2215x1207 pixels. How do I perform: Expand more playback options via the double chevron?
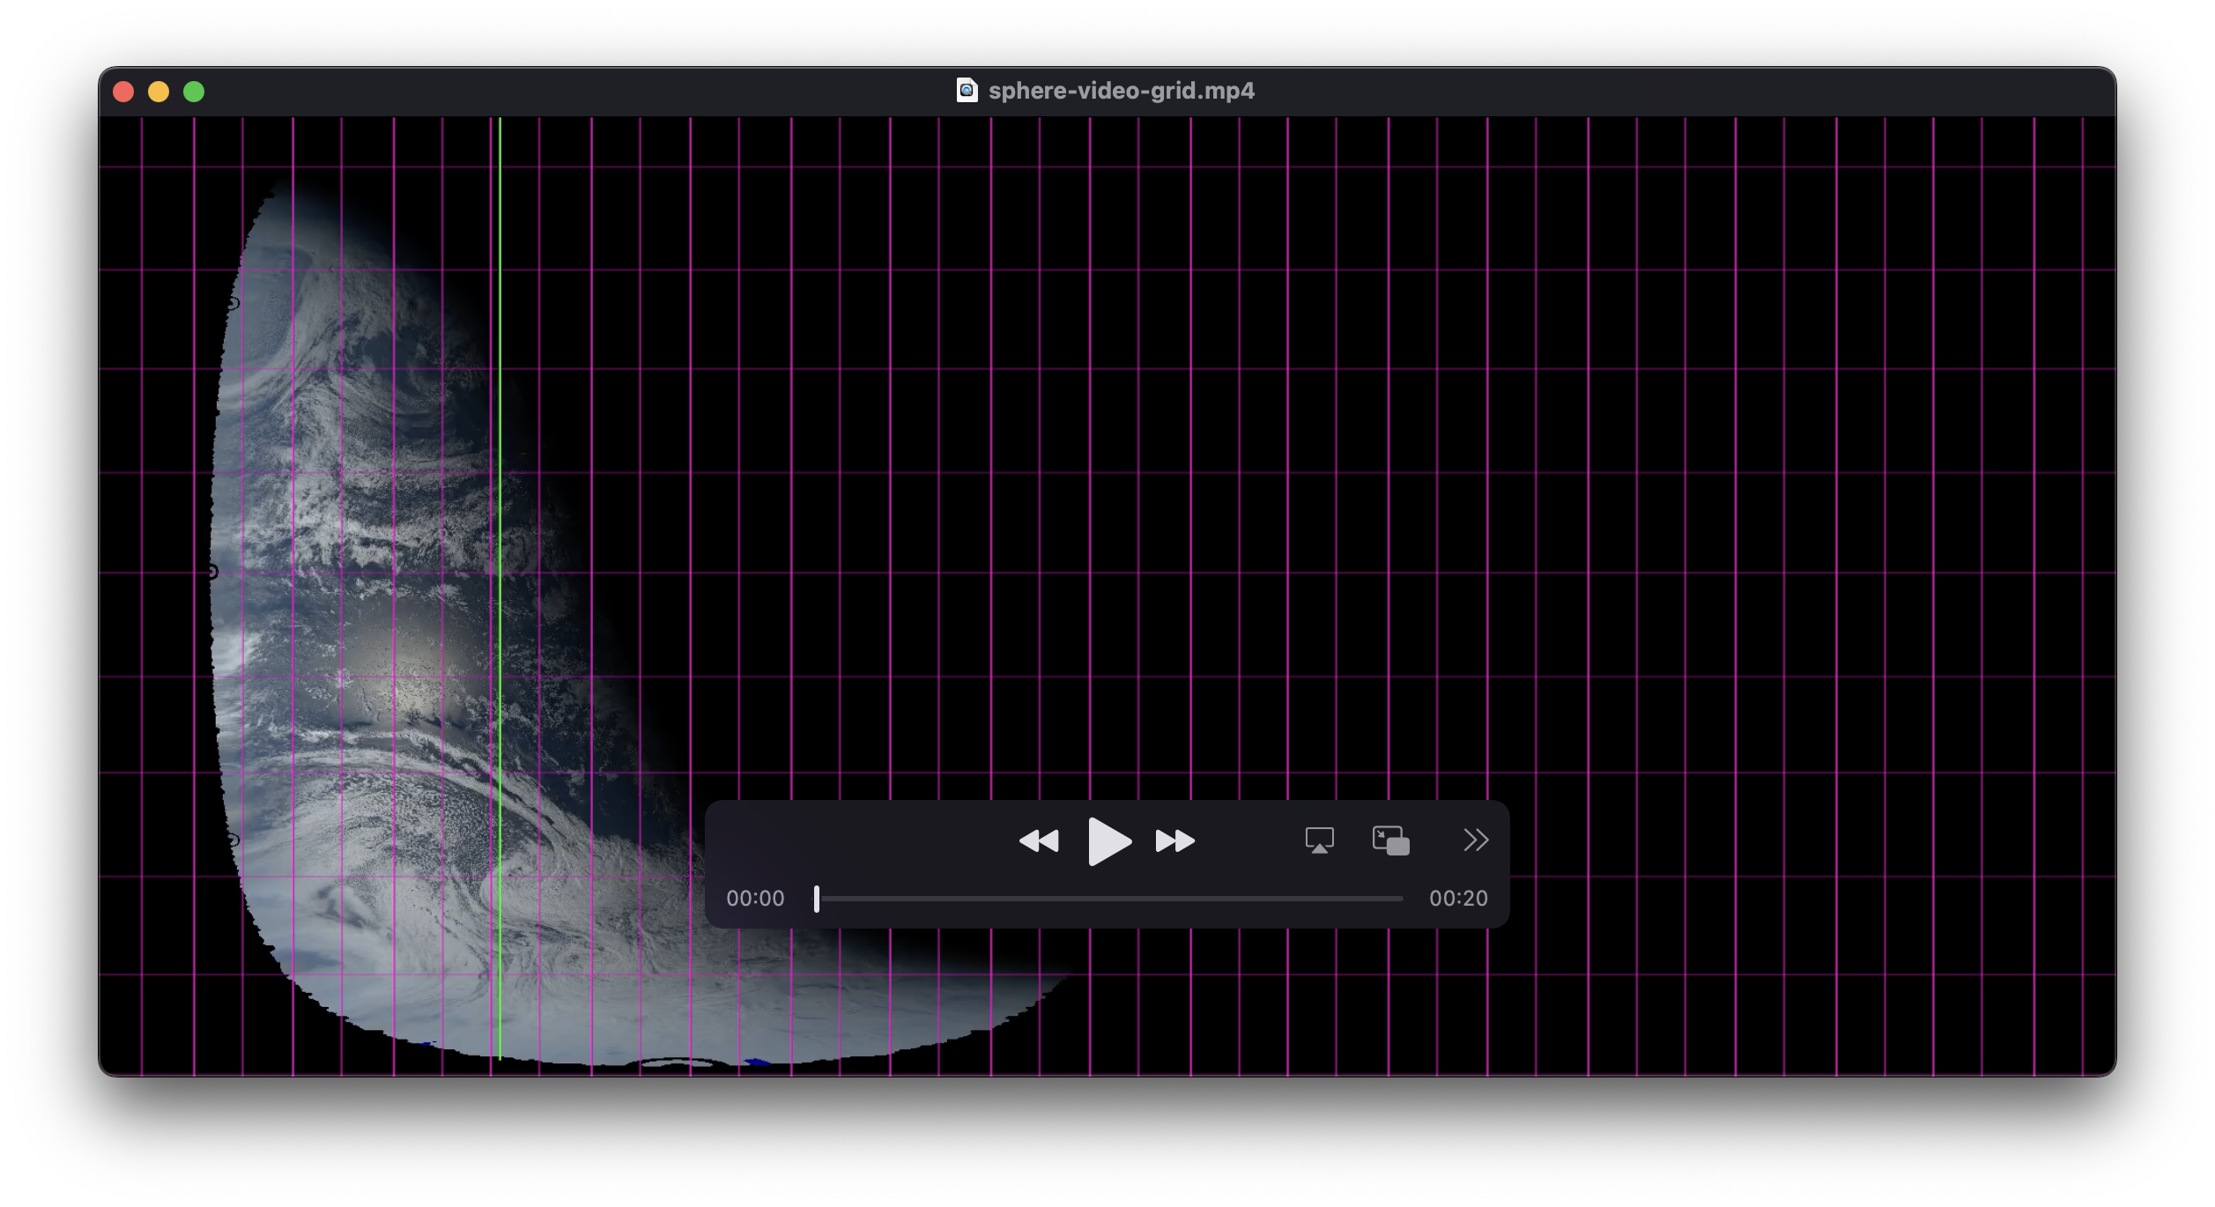coord(1475,840)
